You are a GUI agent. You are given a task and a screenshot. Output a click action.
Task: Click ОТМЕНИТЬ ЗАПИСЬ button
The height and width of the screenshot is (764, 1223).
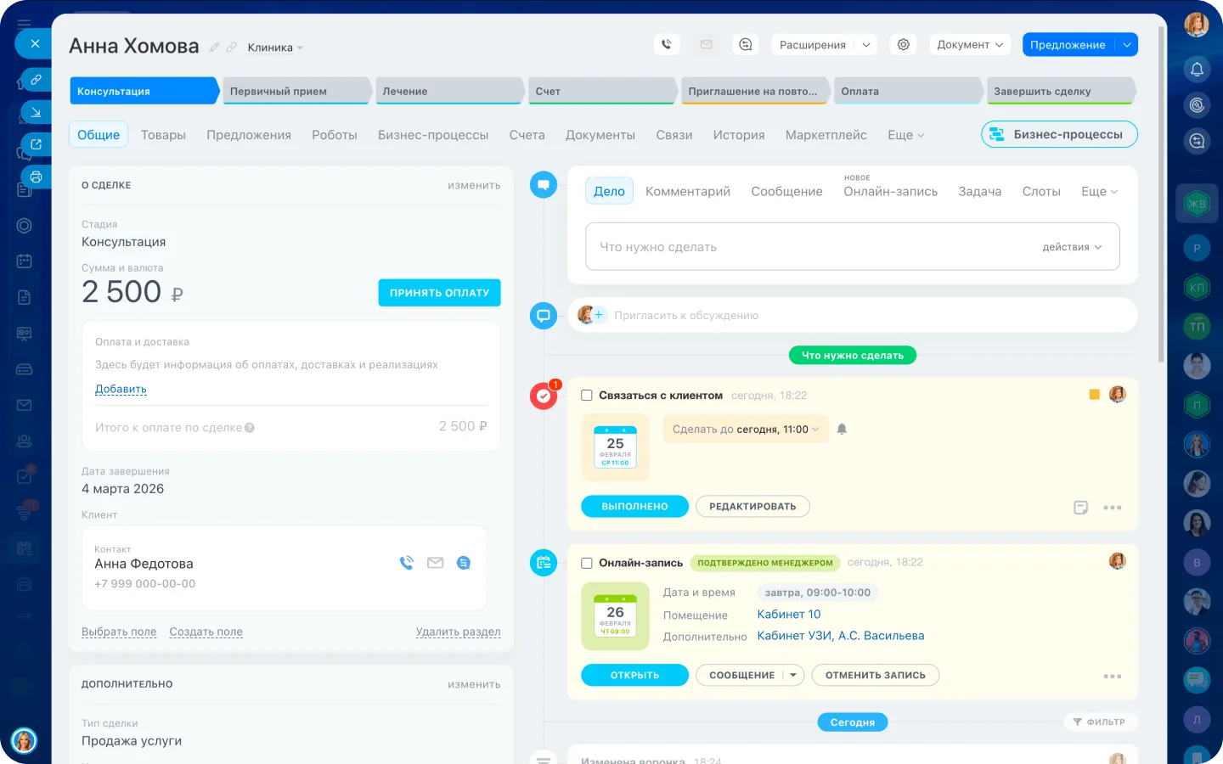pyautogui.click(x=876, y=676)
